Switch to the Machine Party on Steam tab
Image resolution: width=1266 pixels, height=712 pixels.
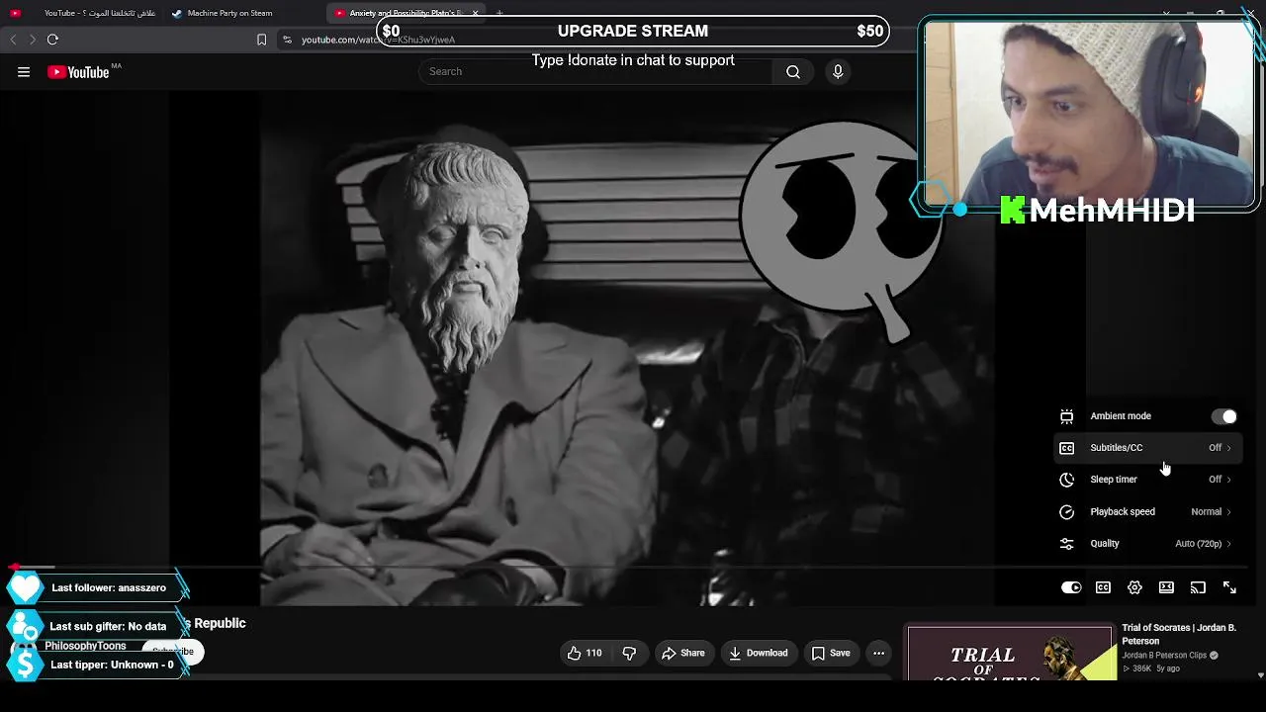point(244,13)
